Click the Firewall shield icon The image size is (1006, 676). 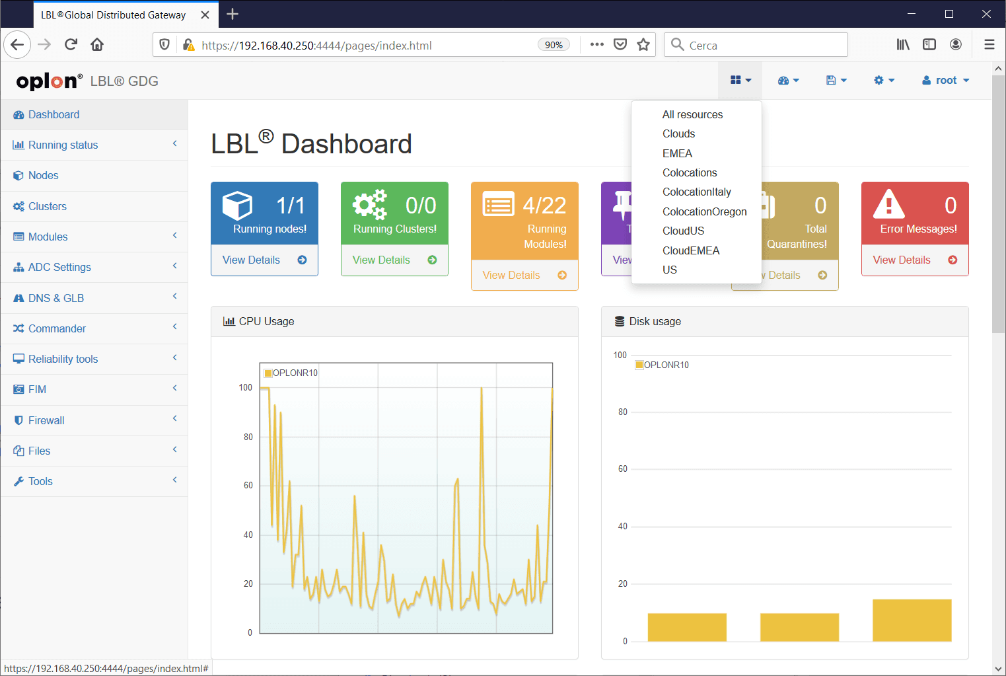point(18,420)
